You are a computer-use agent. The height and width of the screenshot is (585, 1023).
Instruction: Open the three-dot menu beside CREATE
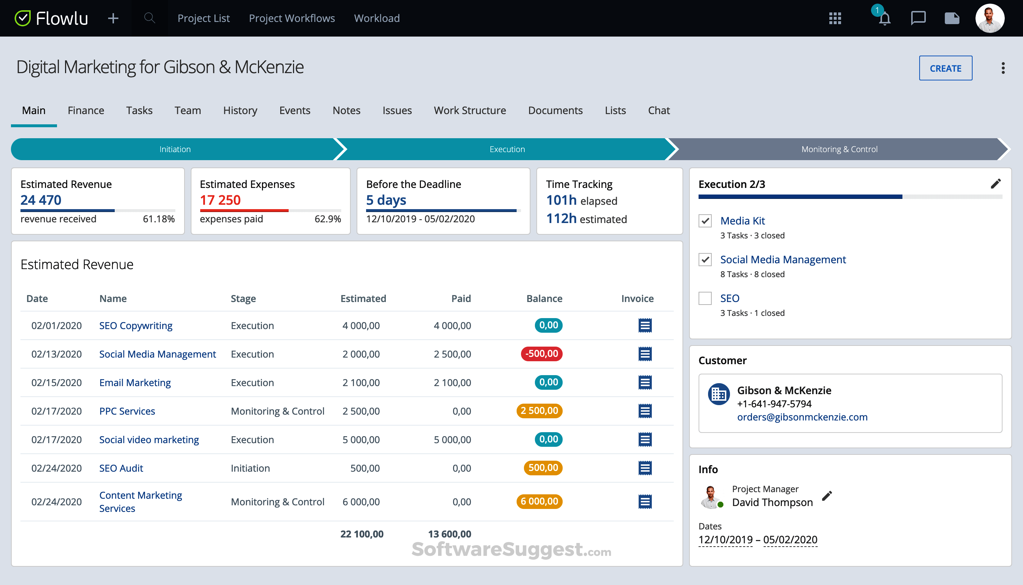coord(1003,68)
